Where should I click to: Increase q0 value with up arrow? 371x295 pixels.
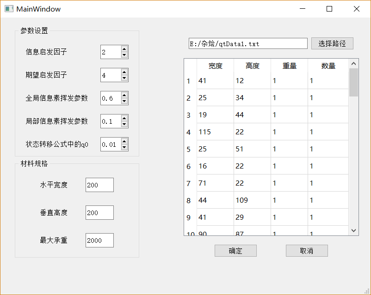click(x=124, y=141)
